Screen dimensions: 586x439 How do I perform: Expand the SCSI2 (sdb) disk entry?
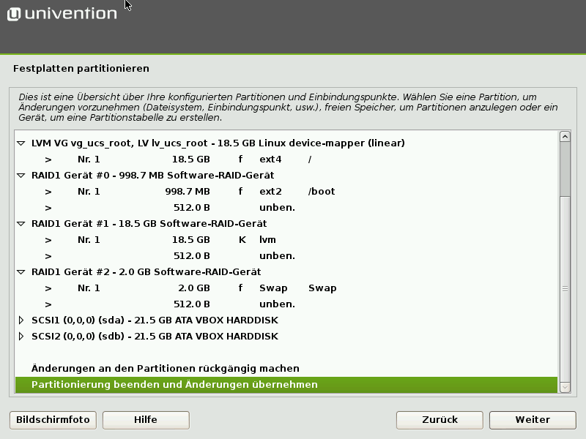point(21,337)
